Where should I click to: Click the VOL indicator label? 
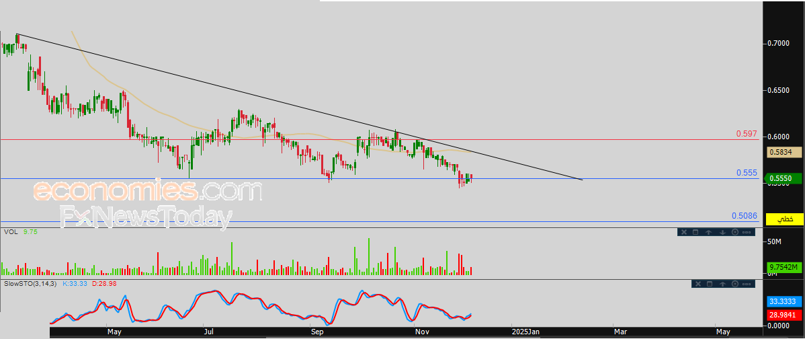pyautogui.click(x=10, y=232)
